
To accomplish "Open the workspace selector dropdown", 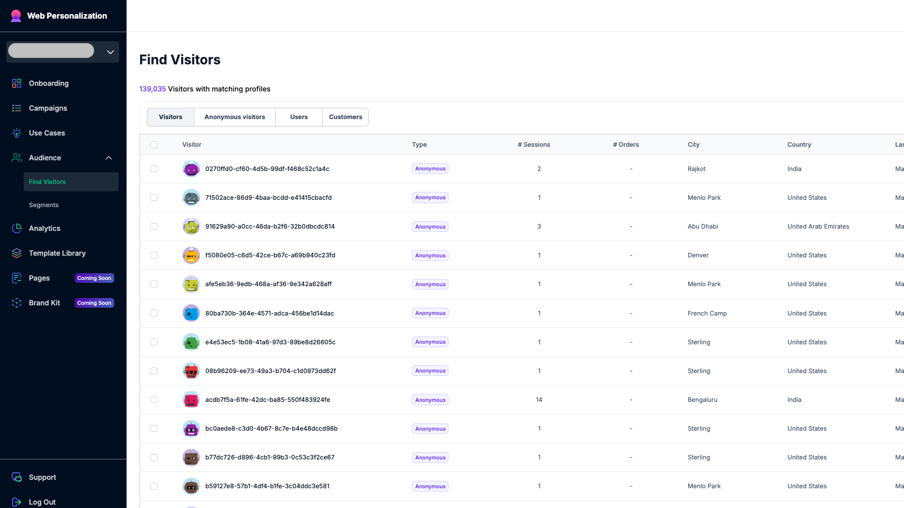I will pos(63,52).
